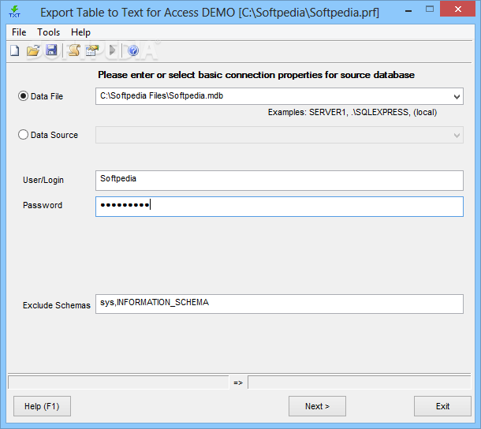Click the Exclude Schemas label
Screen dimensions: 481x429
click(x=57, y=305)
